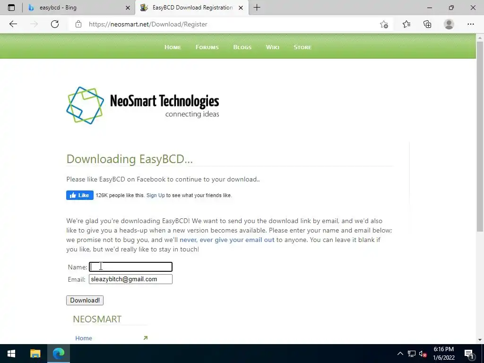Click the muted volume tray icon
Screen dimensions: 484x363
[x=423, y=354]
